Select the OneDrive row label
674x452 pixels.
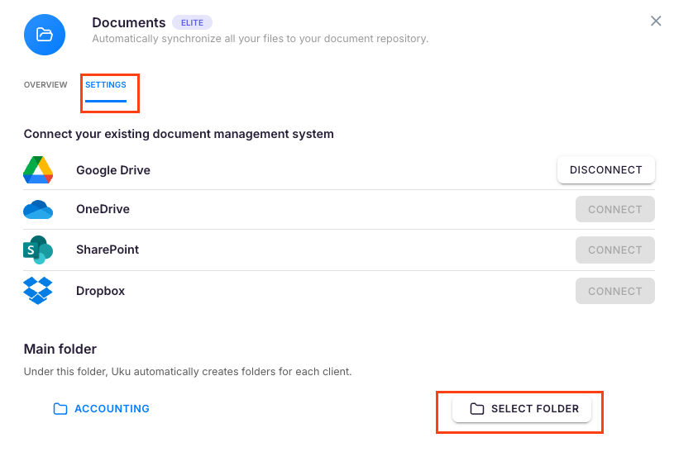coord(103,210)
